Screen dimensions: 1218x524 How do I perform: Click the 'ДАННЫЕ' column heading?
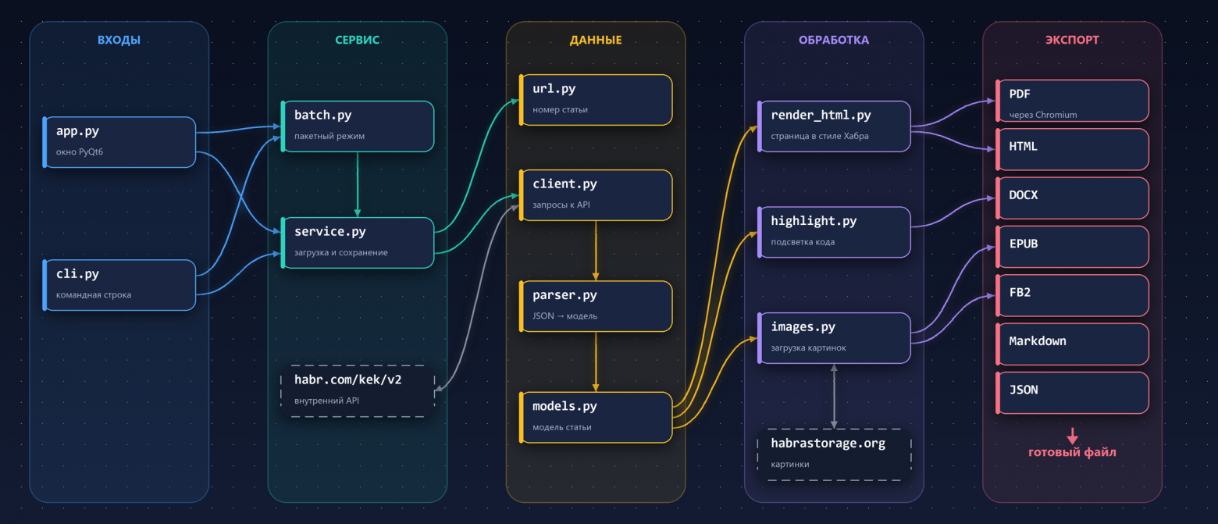pos(596,40)
